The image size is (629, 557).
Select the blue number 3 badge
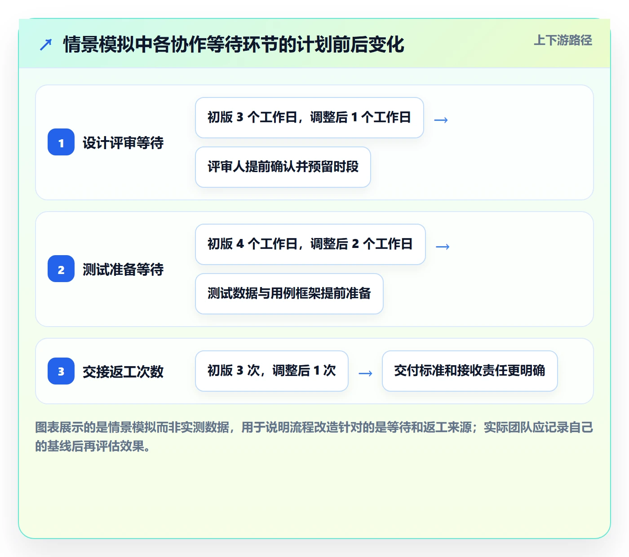pyautogui.click(x=61, y=371)
